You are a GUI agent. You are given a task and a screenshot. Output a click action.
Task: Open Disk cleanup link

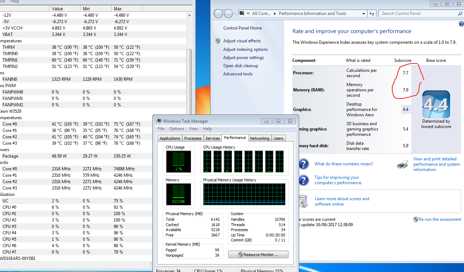(241, 66)
